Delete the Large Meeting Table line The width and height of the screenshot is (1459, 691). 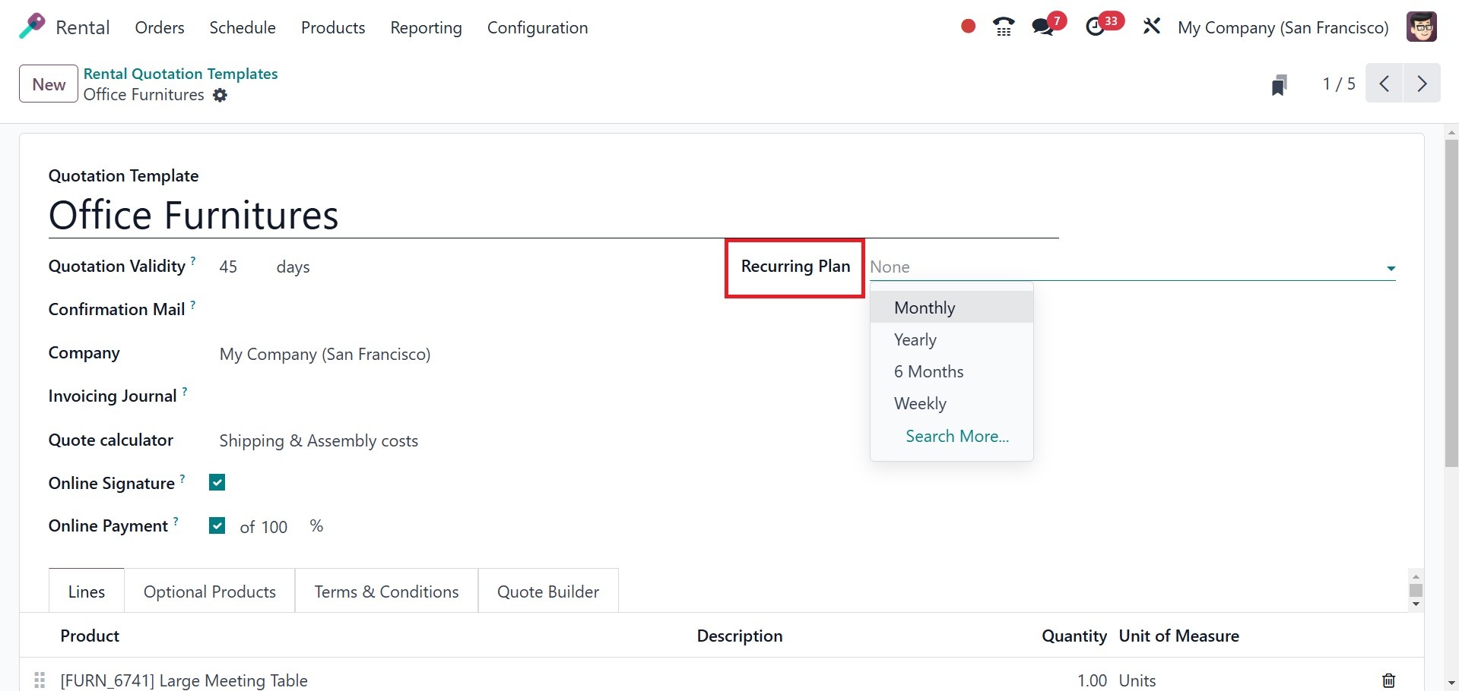(1388, 680)
